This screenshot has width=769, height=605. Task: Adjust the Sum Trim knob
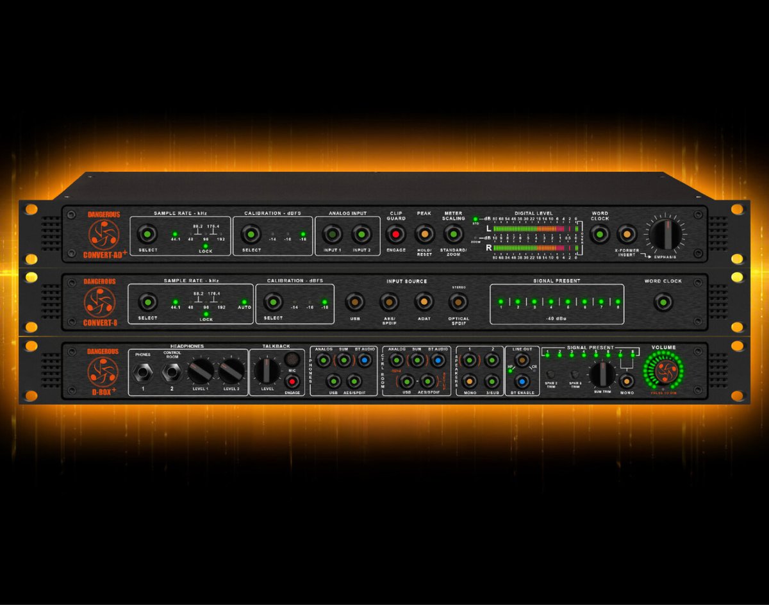602,374
